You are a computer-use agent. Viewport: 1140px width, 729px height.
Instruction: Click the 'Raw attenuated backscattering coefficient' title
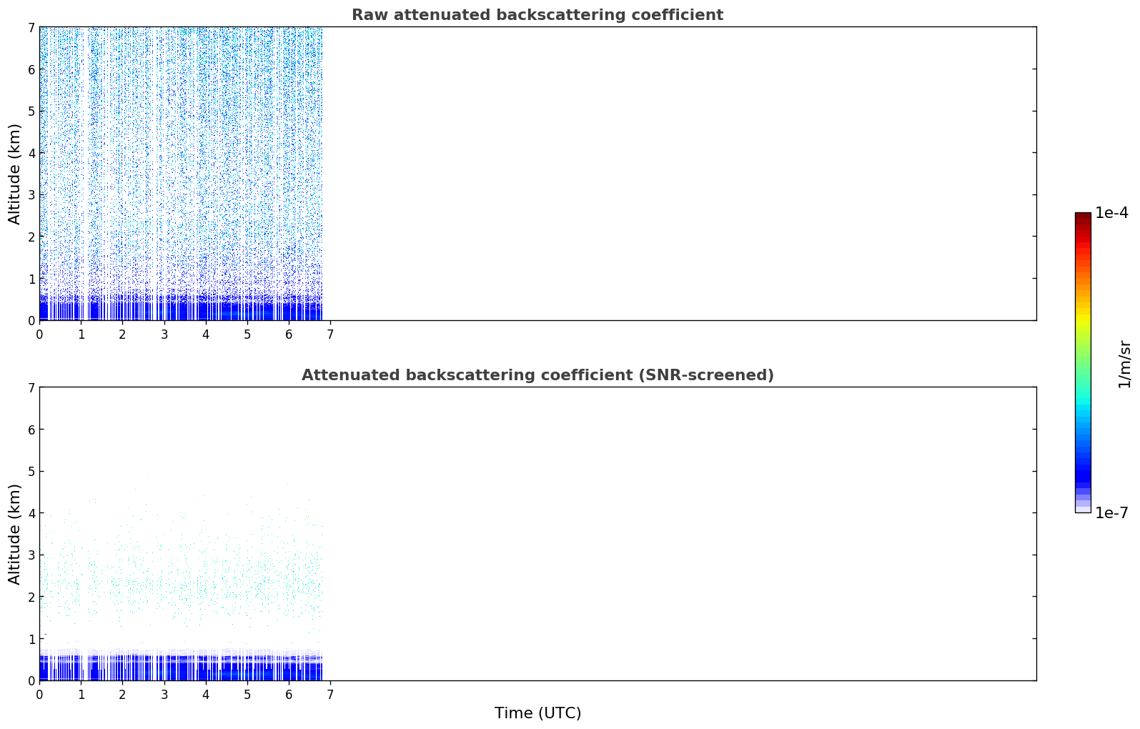(x=537, y=15)
